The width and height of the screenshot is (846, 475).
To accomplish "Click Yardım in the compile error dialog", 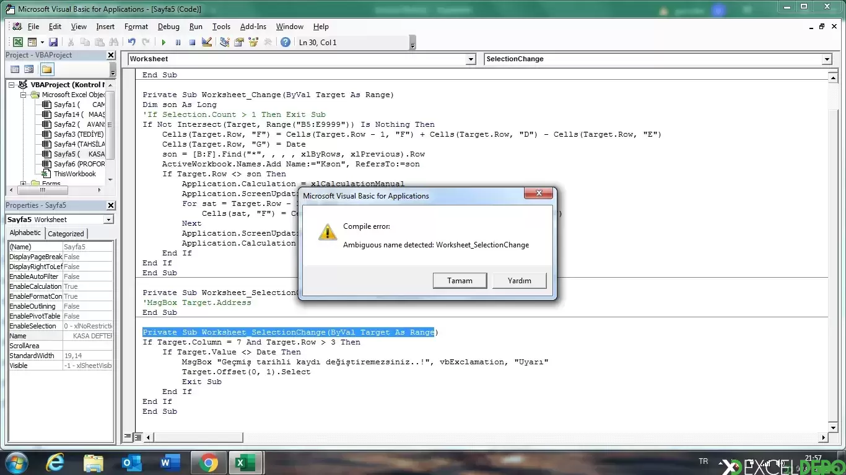I will [520, 281].
